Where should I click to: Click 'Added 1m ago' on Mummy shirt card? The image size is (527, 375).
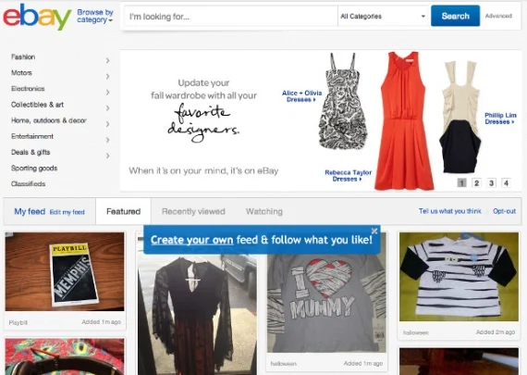click(363, 364)
